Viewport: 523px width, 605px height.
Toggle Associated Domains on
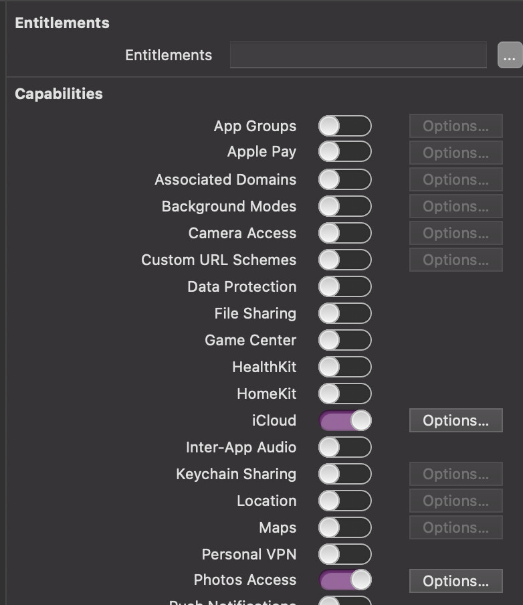pos(344,179)
